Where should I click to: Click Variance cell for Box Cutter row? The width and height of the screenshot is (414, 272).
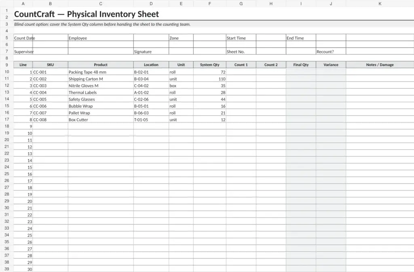pyautogui.click(x=331, y=119)
